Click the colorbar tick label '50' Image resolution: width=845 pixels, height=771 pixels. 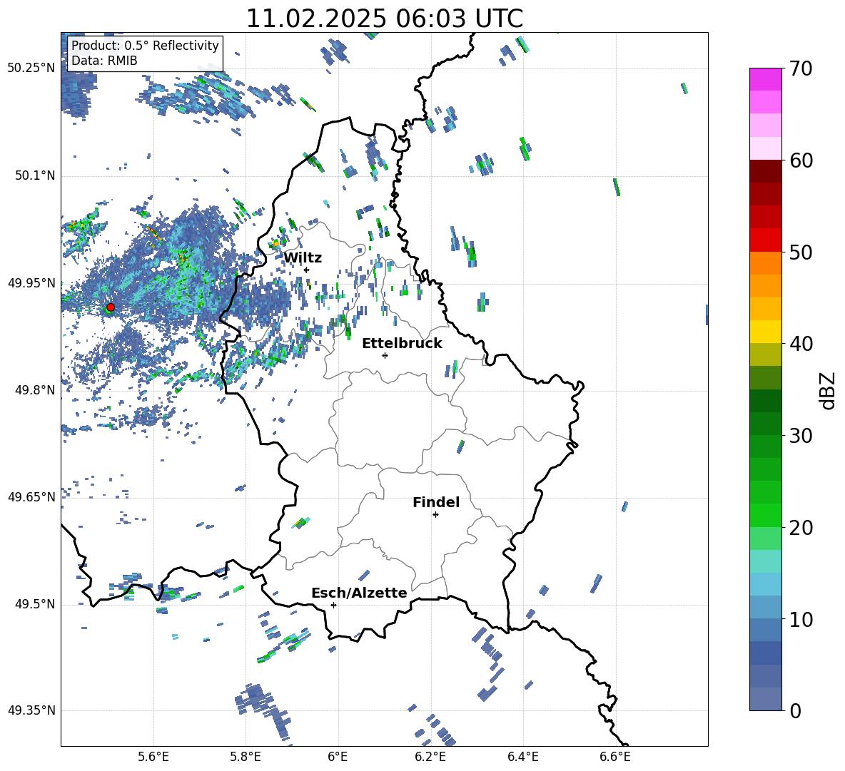801,252
